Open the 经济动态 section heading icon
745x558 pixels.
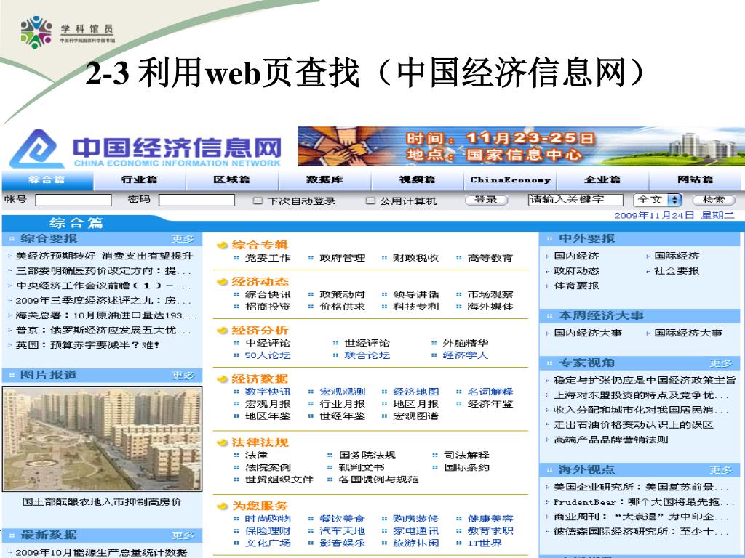[x=222, y=282]
